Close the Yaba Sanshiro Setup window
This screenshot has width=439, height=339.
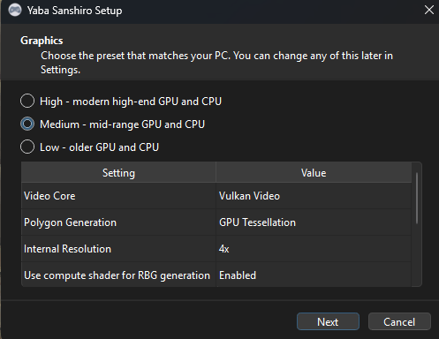(x=428, y=10)
